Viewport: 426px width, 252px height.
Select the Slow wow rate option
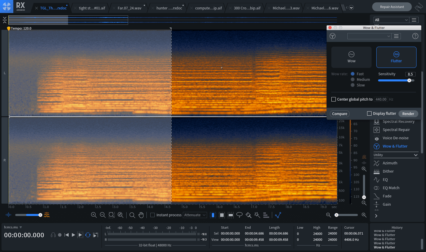pos(353,85)
